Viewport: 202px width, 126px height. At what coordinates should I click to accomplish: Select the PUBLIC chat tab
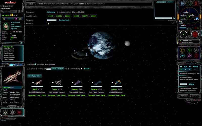[161, 2]
